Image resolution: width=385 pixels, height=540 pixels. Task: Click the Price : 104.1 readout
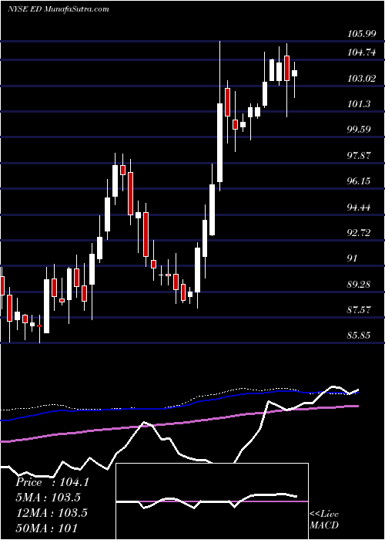pos(52,482)
